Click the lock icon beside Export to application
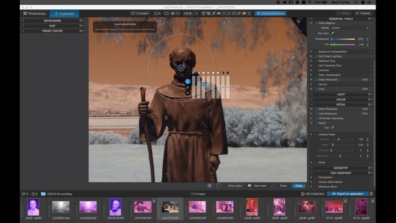 point(371,194)
